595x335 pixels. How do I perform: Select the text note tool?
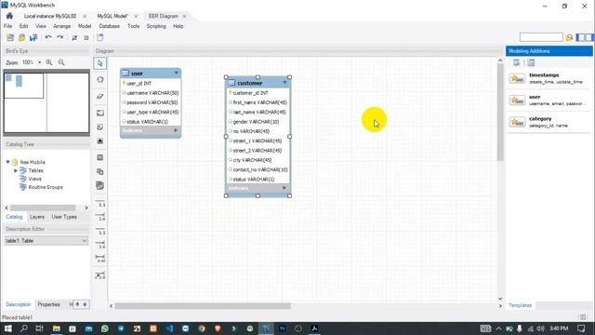click(100, 127)
